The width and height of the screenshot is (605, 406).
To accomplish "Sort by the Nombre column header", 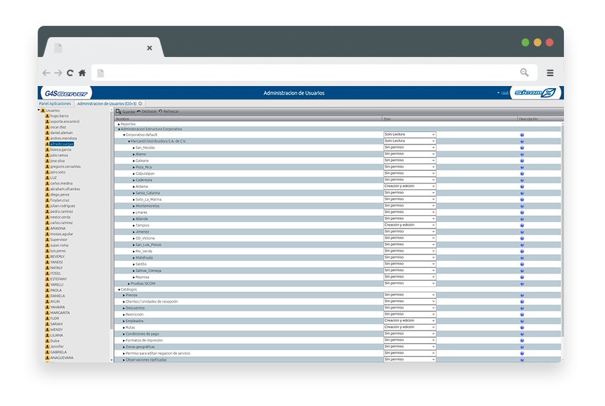I will tap(248, 119).
